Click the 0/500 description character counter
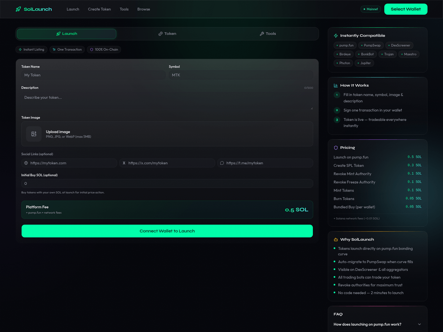The height and width of the screenshot is (332, 443). (309, 88)
